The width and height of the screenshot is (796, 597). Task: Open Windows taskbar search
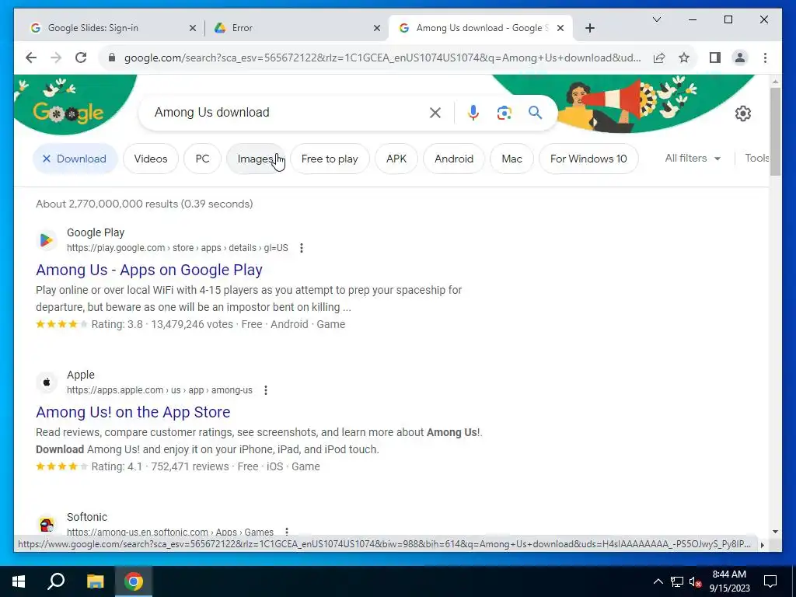point(56,581)
